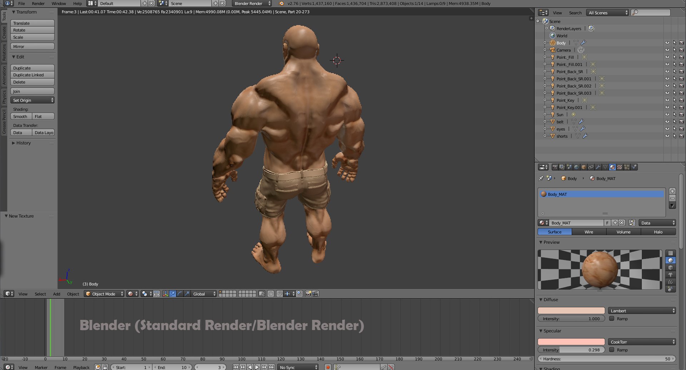This screenshot has width=686, height=370.
Task: Unlink Body_MAT material with X icon
Action: (x=622, y=223)
